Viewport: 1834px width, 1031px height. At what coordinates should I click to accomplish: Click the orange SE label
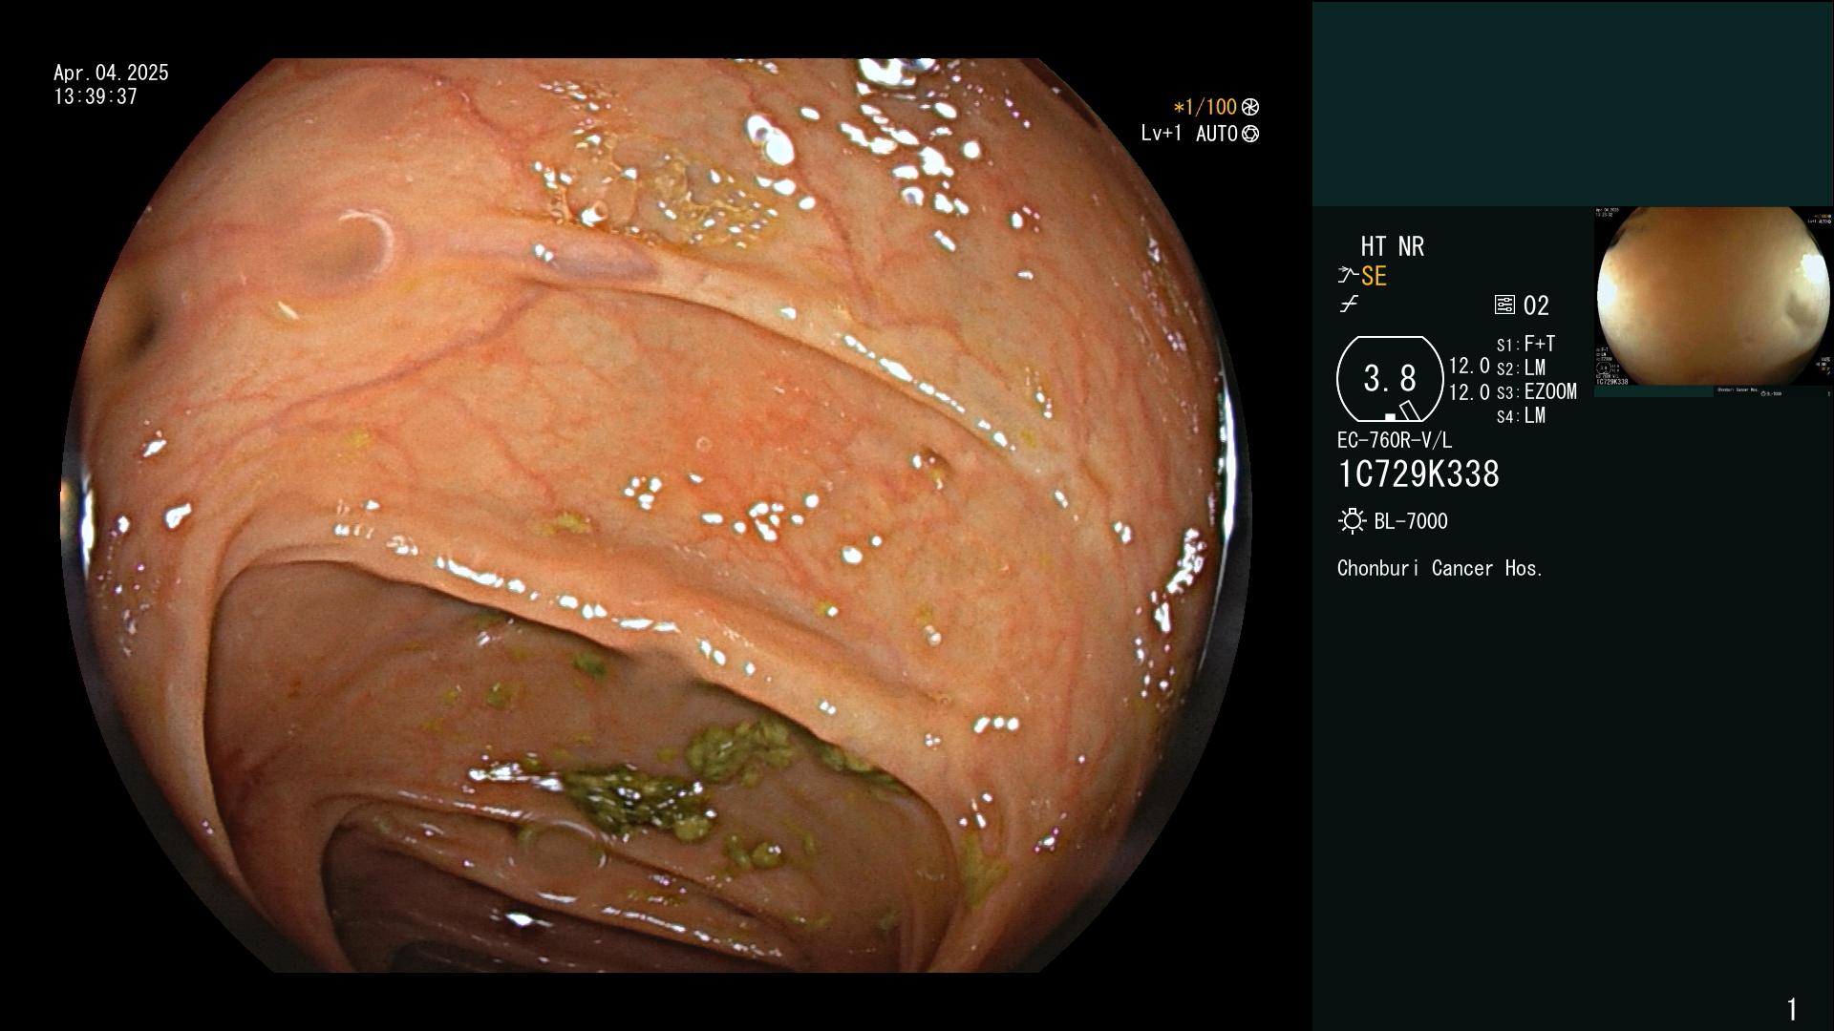click(x=1374, y=277)
